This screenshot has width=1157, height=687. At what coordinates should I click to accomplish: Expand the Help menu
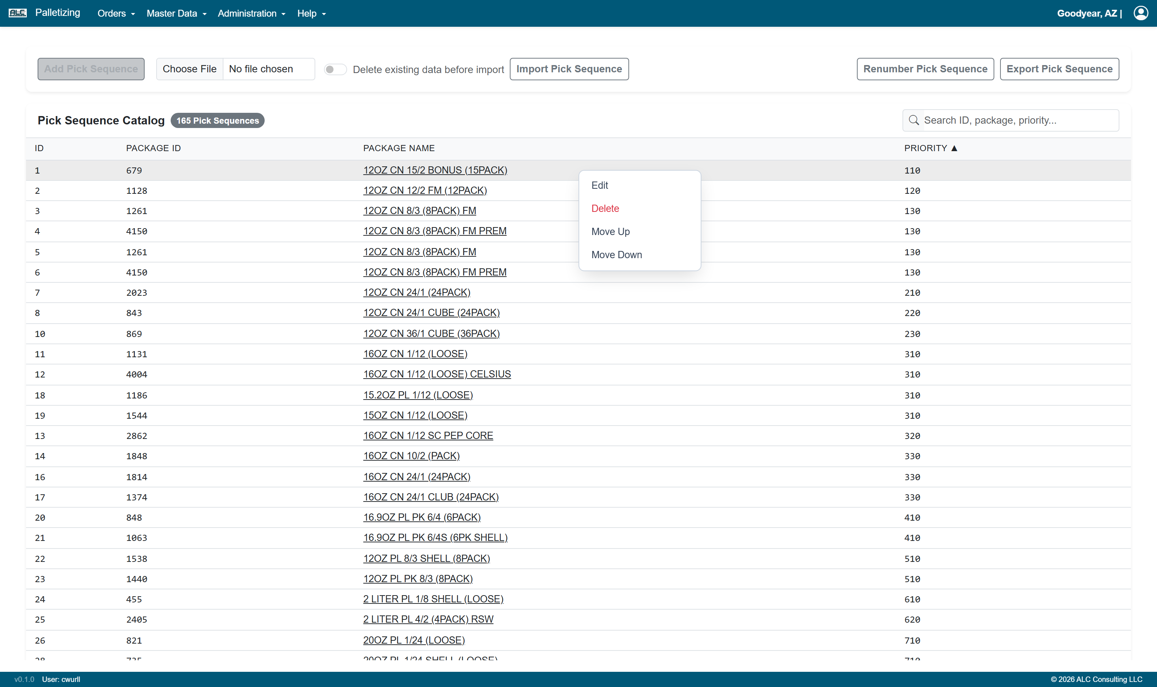pos(311,13)
